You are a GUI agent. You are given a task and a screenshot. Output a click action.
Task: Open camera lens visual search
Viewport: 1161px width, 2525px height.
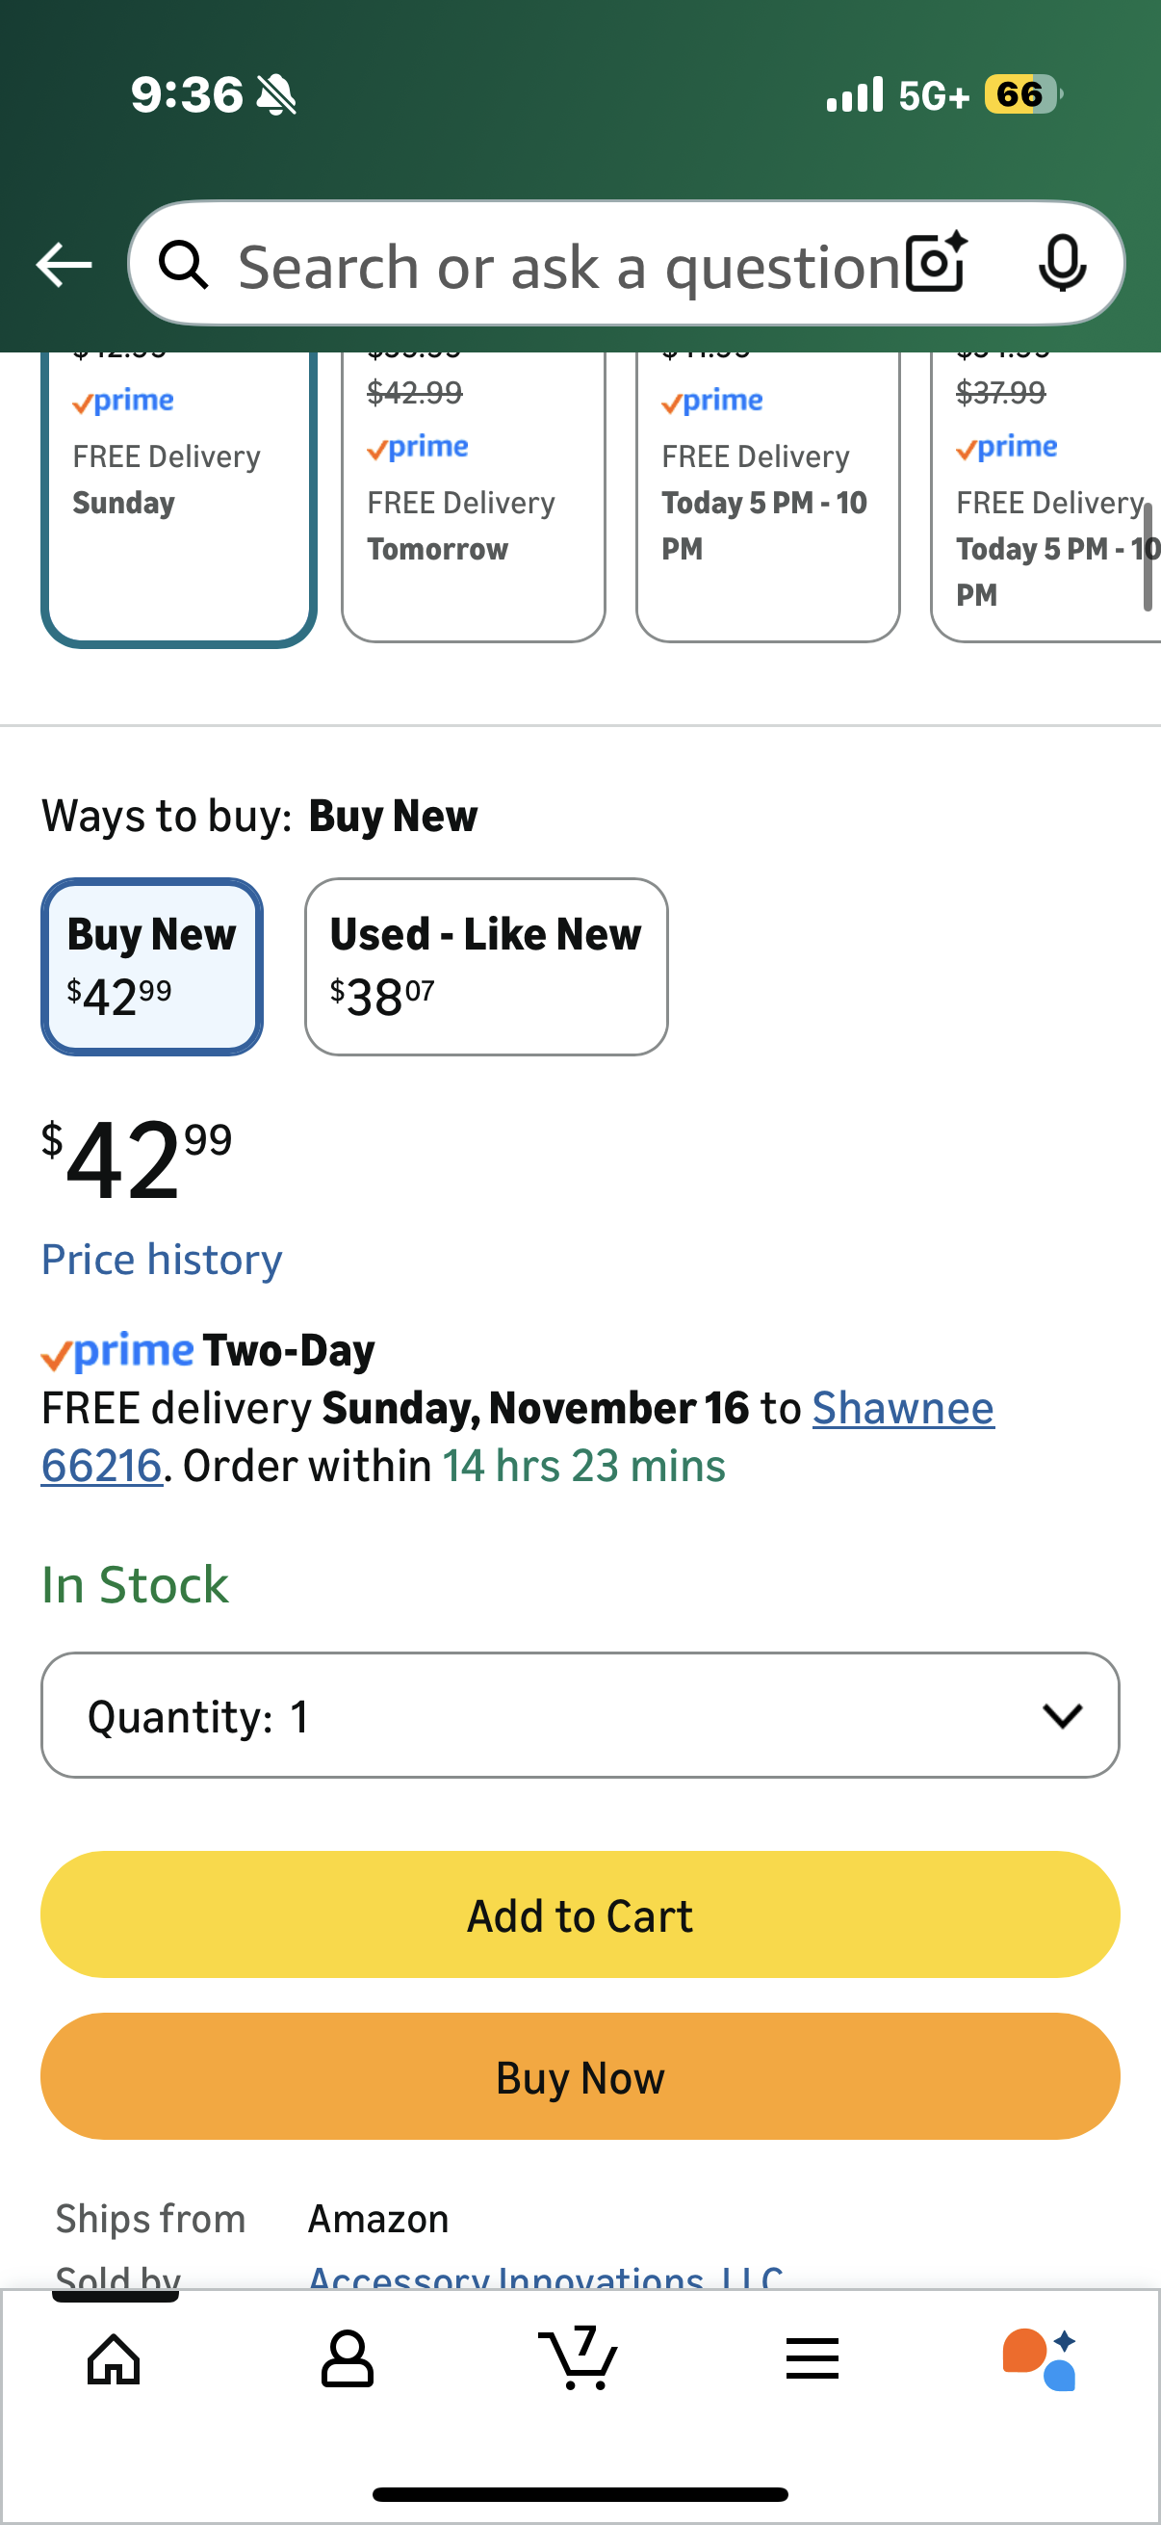click(936, 263)
